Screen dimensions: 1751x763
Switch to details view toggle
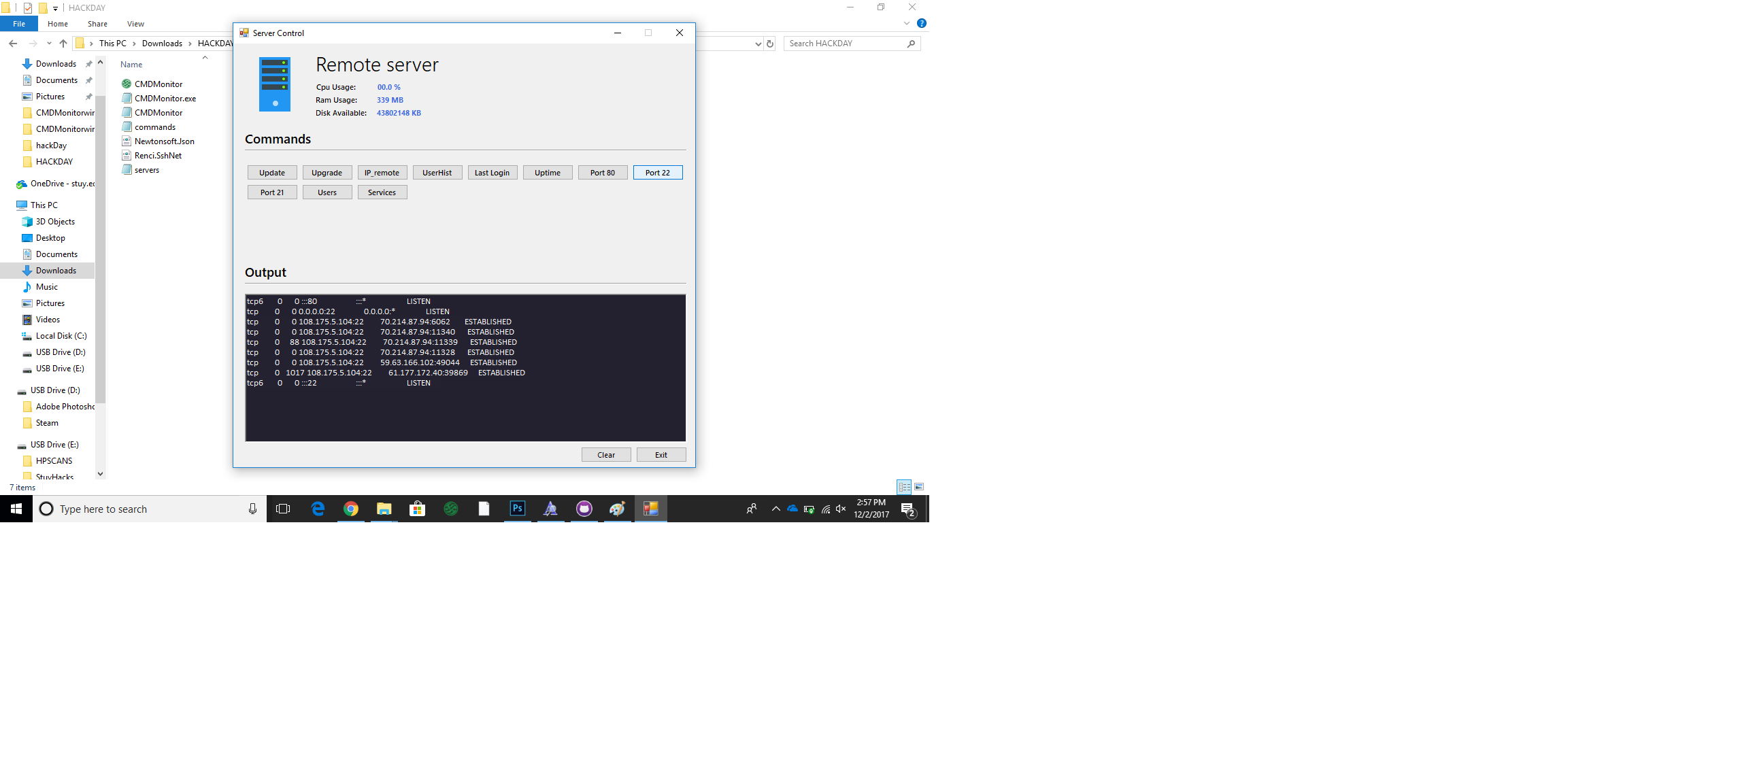(904, 487)
